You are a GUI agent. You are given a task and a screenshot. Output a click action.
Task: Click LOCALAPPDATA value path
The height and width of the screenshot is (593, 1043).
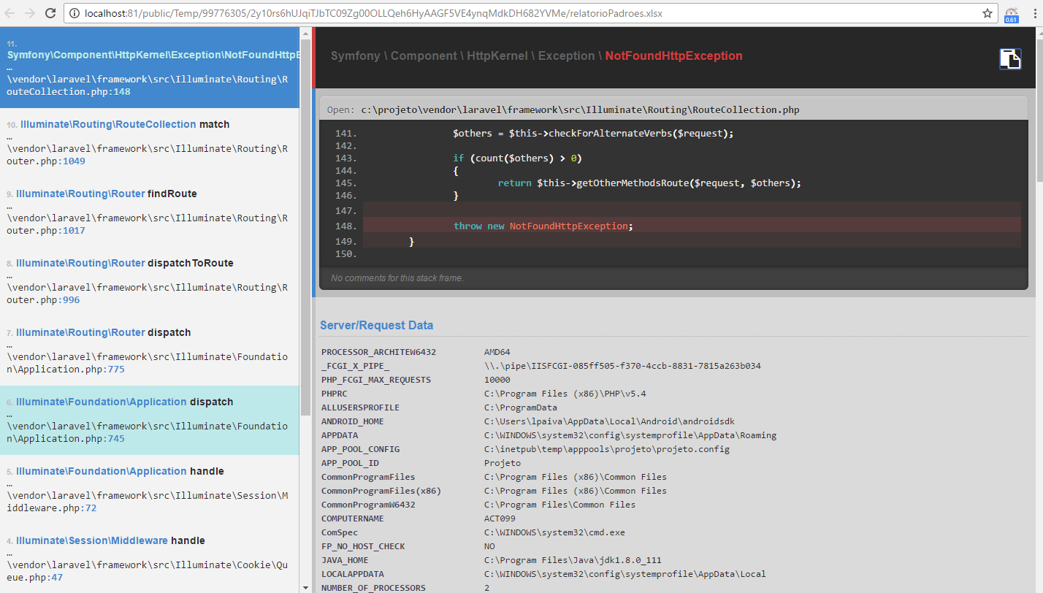[x=625, y=574]
